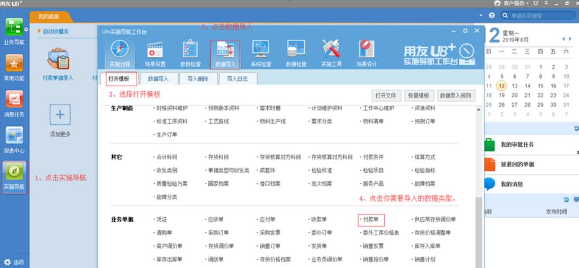Select calendar date 19
This screenshot has height=268, width=579.
[x=501, y=95]
